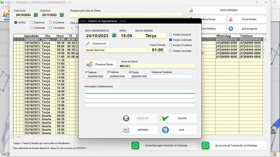Open calendar picker next to Data Final
This screenshot has width=280, height=157.
point(62,15)
